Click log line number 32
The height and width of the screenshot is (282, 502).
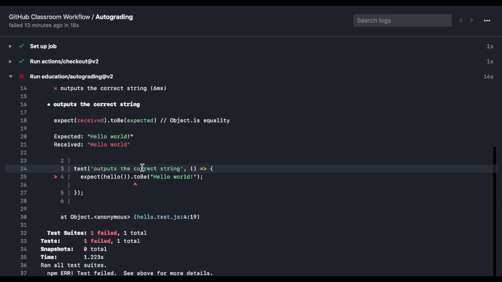pyautogui.click(x=24, y=233)
